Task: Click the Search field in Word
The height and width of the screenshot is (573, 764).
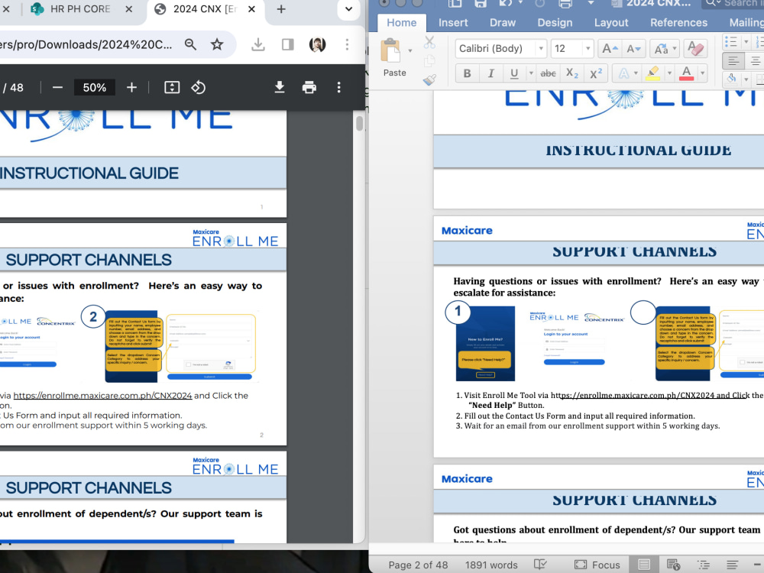Action: click(733, 4)
